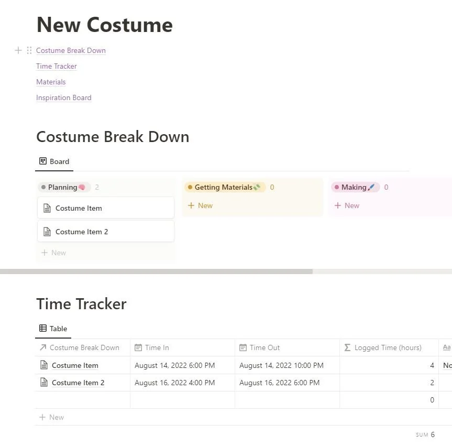
Task: Click the Logged Time (hours) column header
Action: (x=389, y=347)
